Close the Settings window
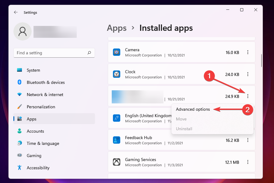Screen dimensions: 274x183 click(x=256, y=10)
